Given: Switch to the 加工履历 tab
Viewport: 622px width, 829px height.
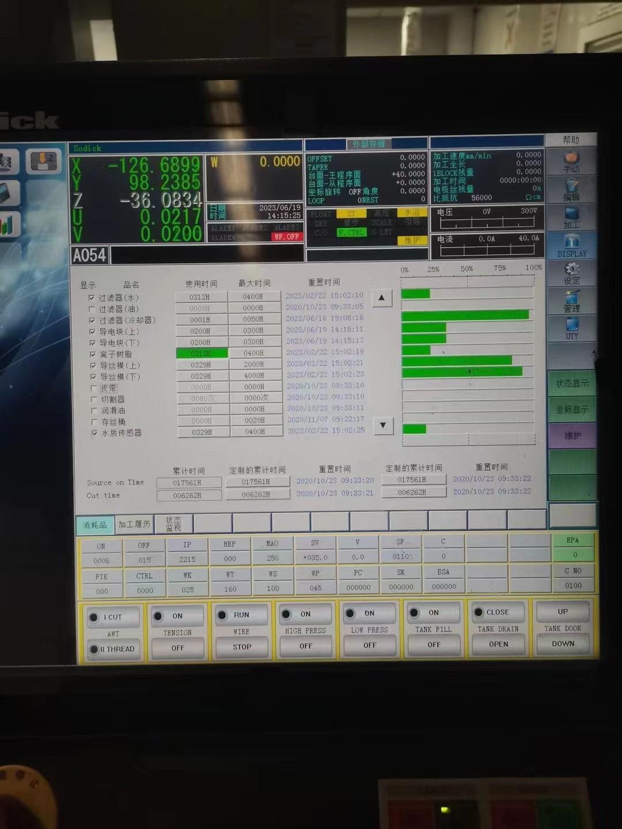Looking at the screenshot, I should point(134,524).
